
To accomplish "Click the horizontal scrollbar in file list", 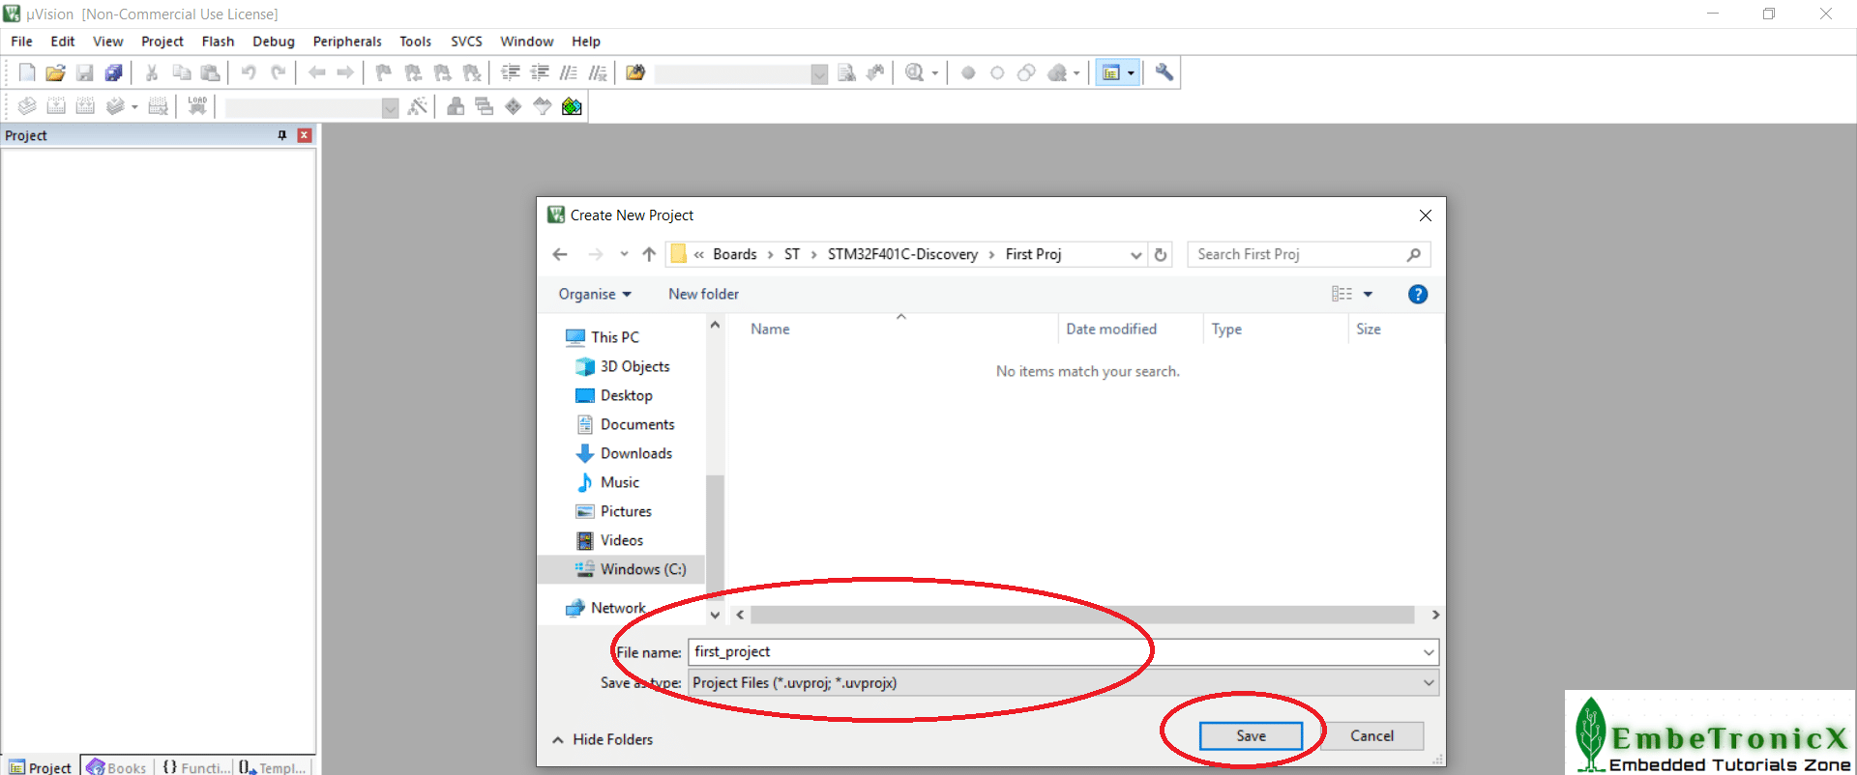I will [x=1082, y=615].
